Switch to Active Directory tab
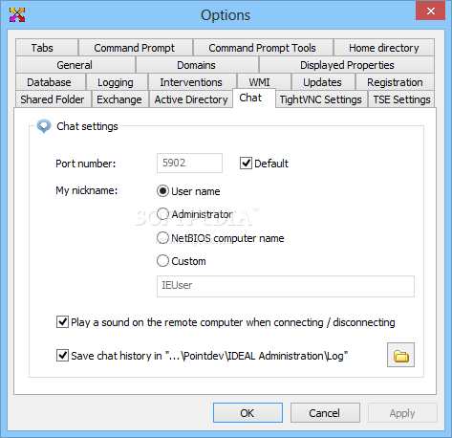The width and height of the screenshot is (452, 438). pyautogui.click(x=191, y=99)
